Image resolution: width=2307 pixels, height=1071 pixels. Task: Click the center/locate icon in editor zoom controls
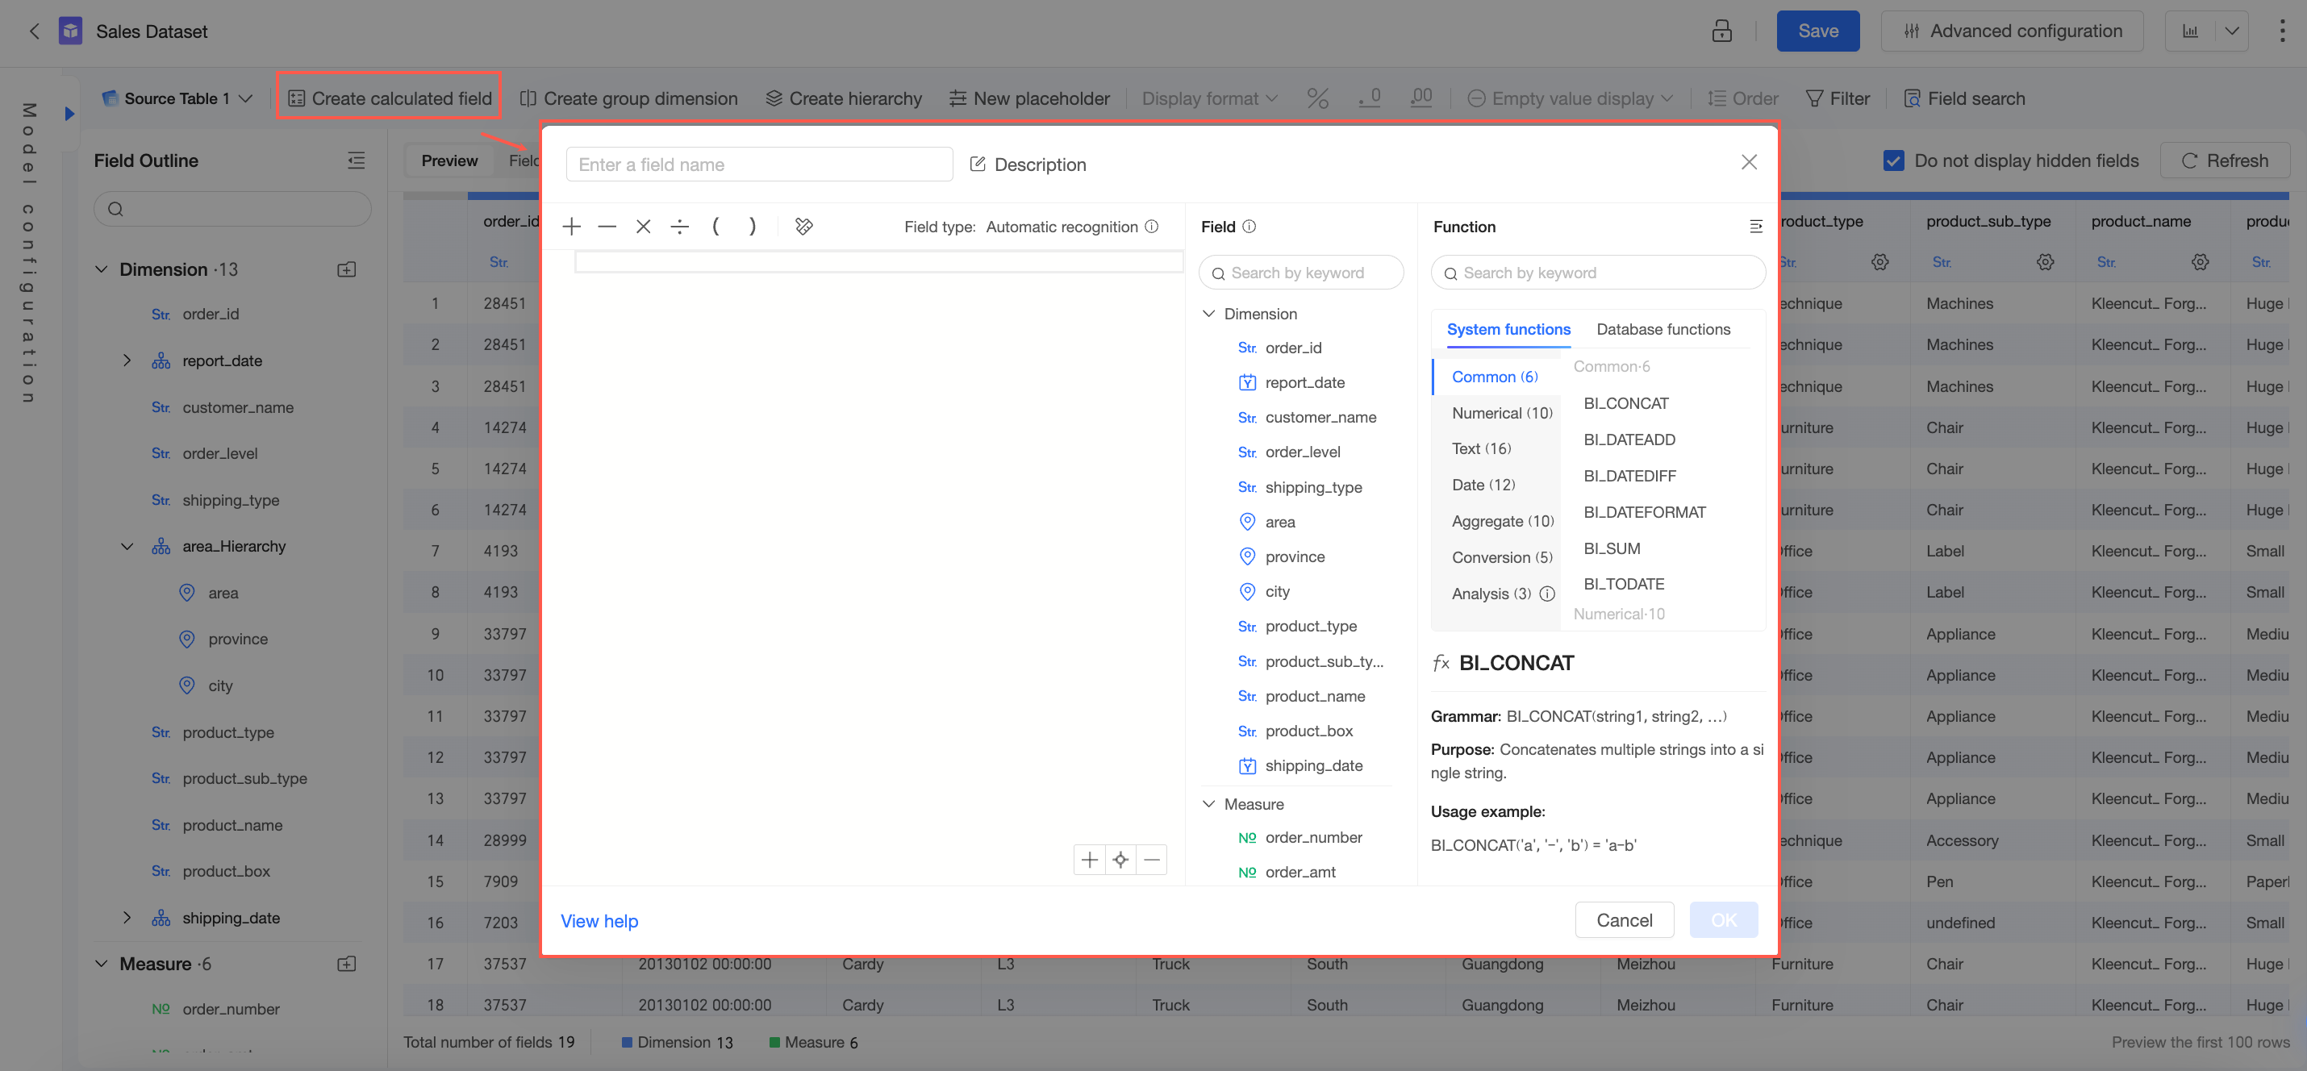point(1120,860)
